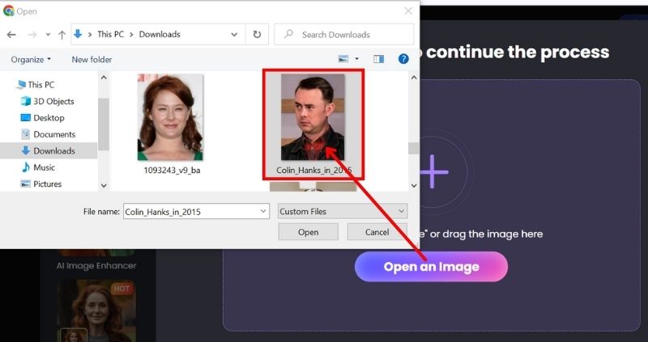Click the Search Downloads field

pyautogui.click(x=344, y=35)
